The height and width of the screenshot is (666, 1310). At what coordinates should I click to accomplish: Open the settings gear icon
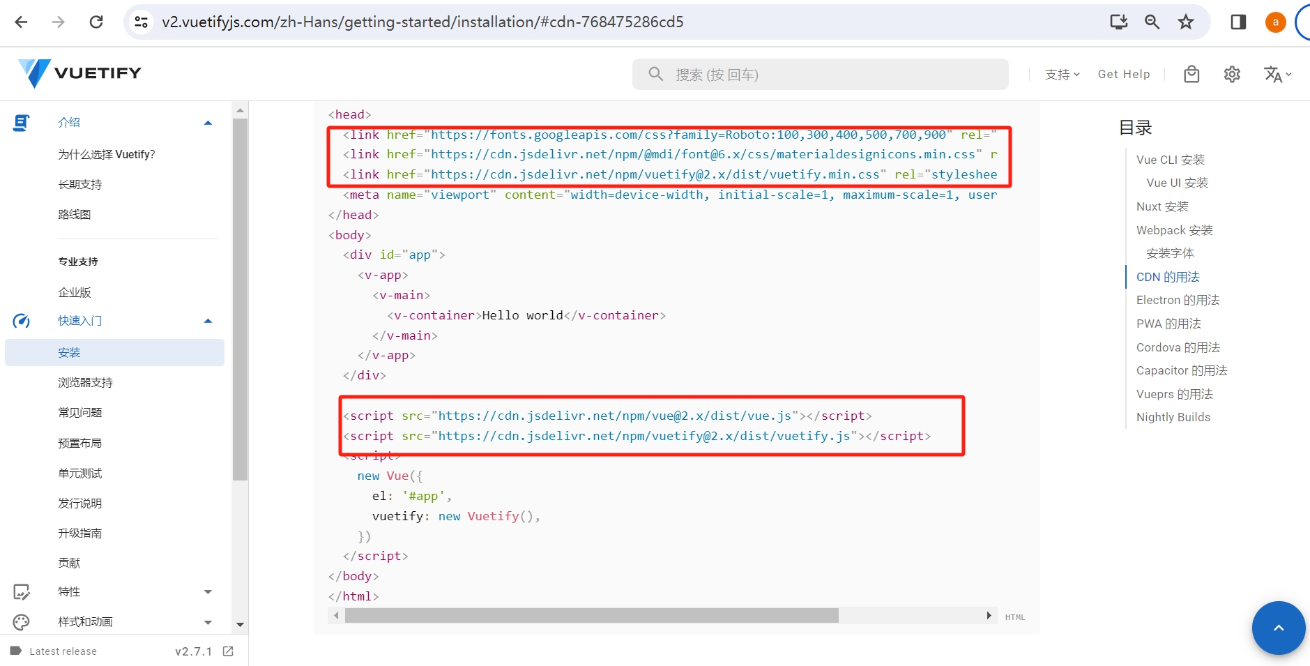tap(1232, 74)
